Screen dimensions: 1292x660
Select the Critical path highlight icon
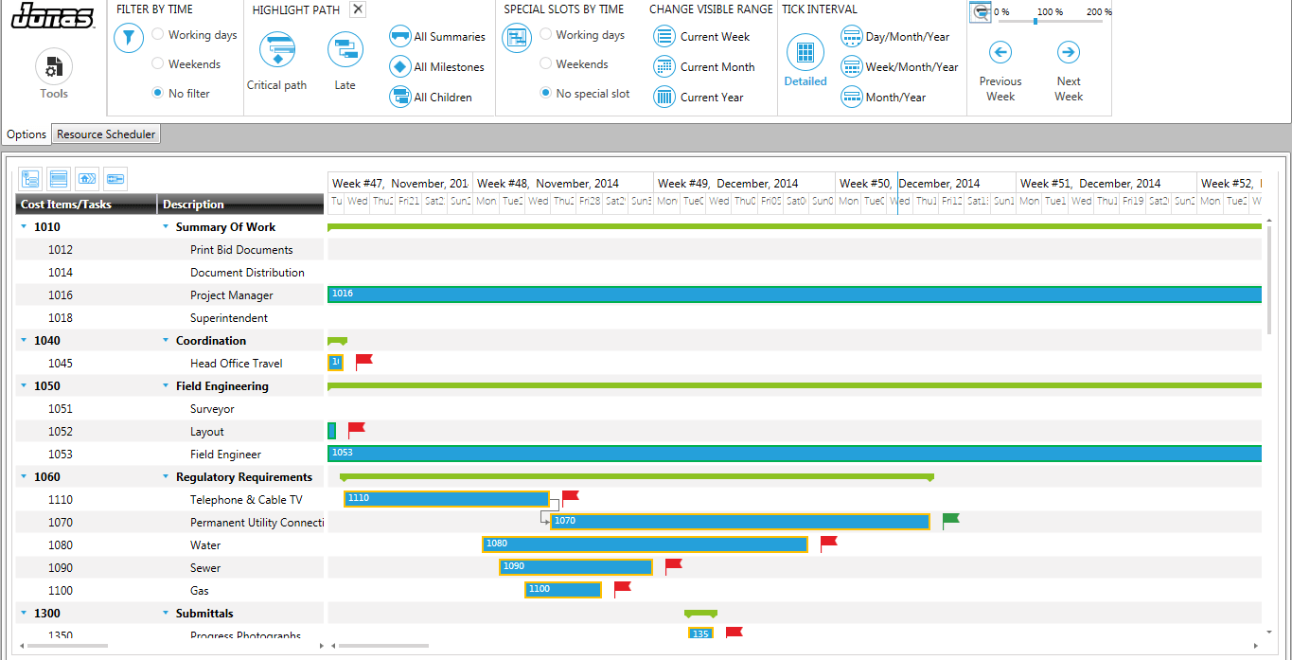click(x=276, y=49)
